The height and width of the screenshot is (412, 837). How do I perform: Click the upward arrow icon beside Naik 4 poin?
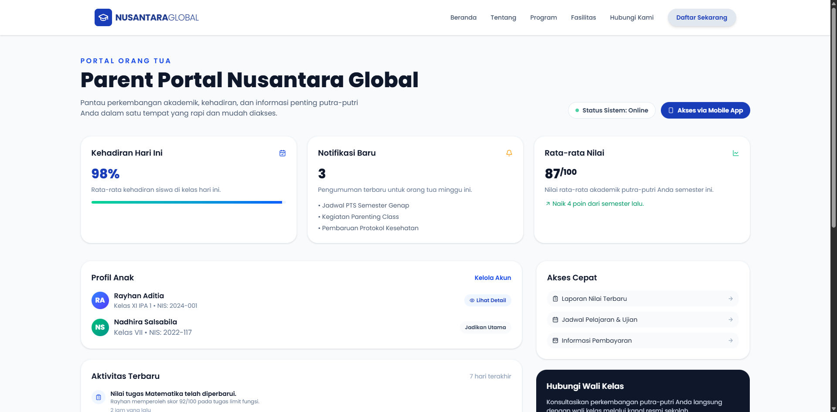click(548, 204)
